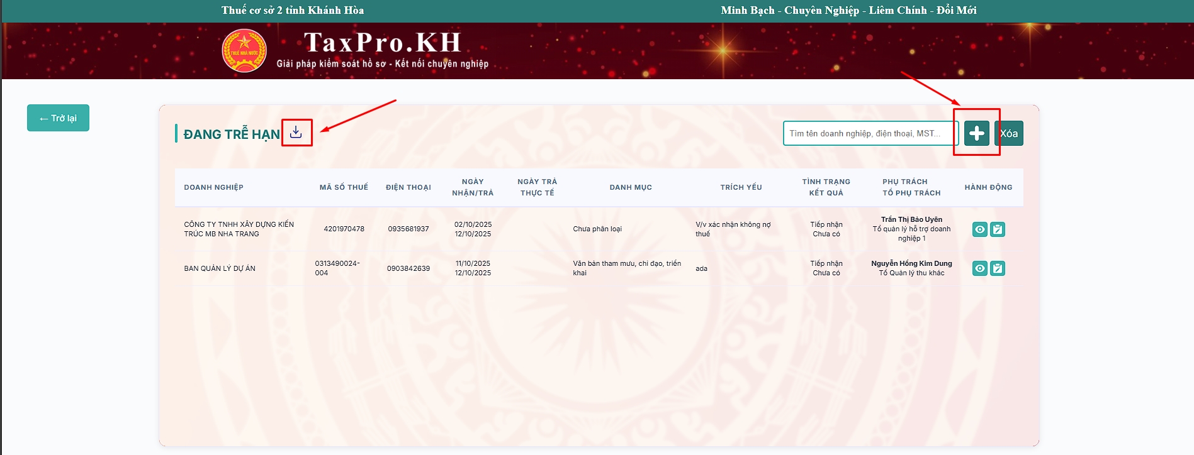
Task: Open edit note icon for Trần Thị Bảo Uyên row
Action: (x=998, y=229)
